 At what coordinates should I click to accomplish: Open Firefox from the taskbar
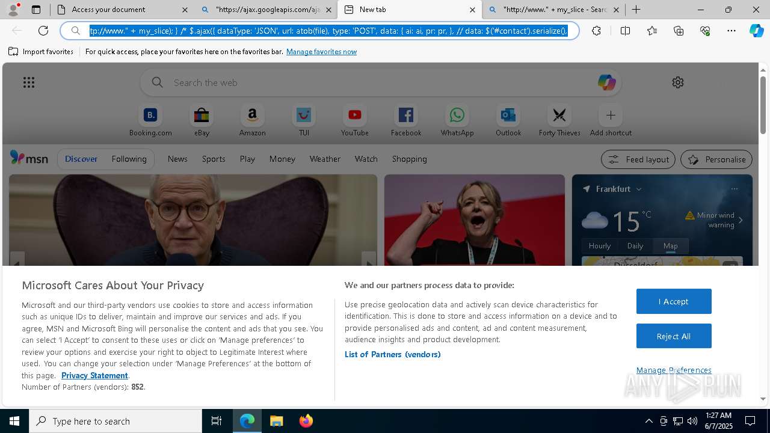pyautogui.click(x=306, y=421)
